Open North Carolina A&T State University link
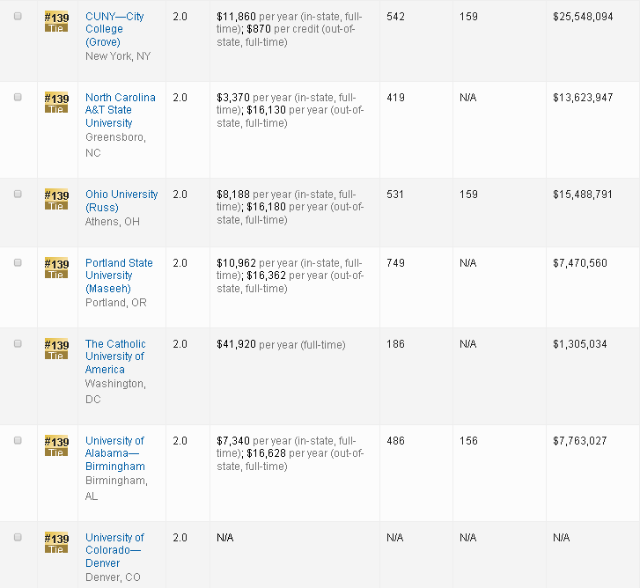The height and width of the screenshot is (588, 640). coord(120,110)
